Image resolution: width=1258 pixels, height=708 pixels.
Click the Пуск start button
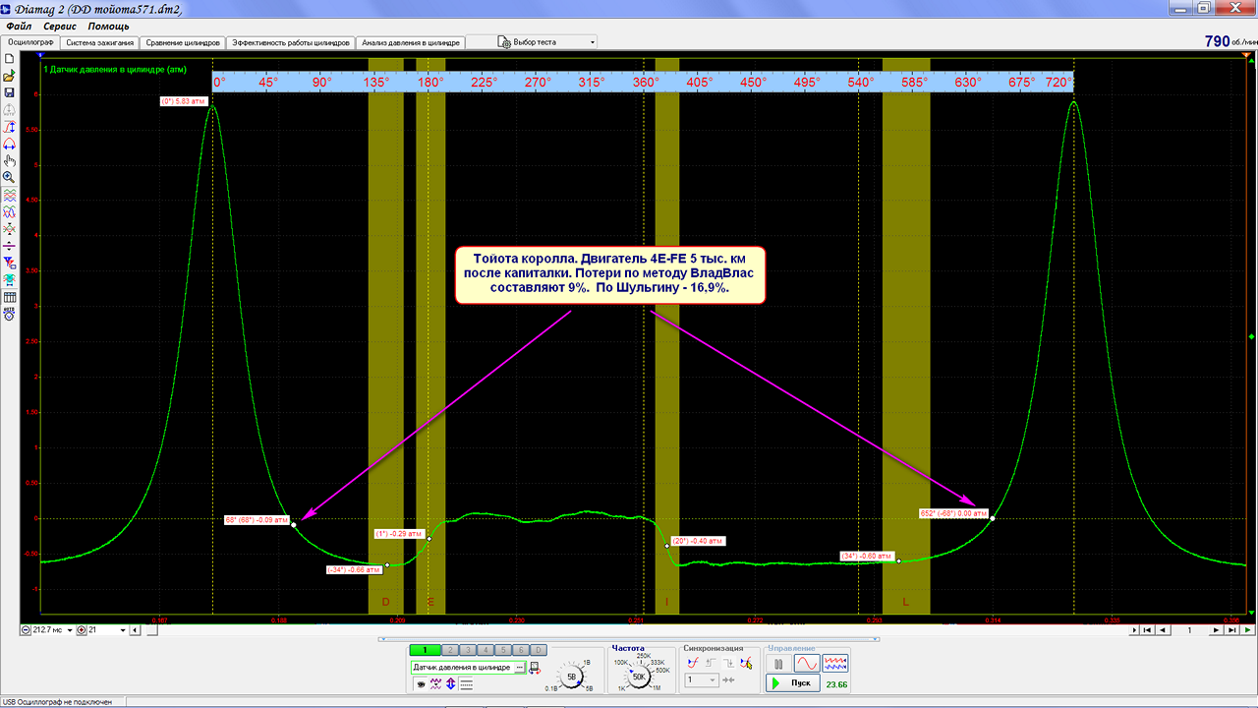coord(792,682)
